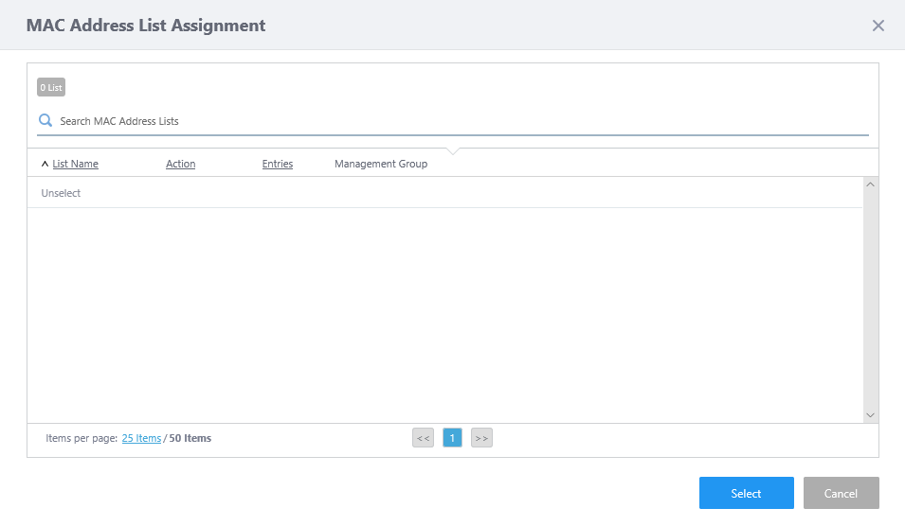
Task: Click the magnifier search icon
Action: pos(45,120)
